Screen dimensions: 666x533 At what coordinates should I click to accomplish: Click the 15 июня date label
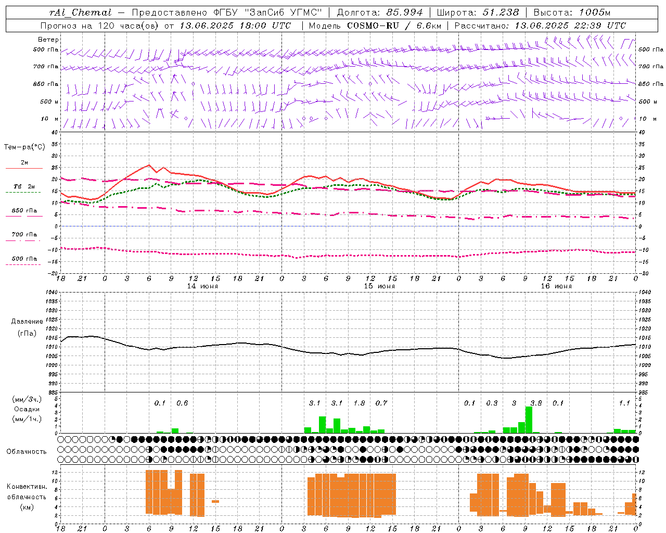[x=379, y=286]
